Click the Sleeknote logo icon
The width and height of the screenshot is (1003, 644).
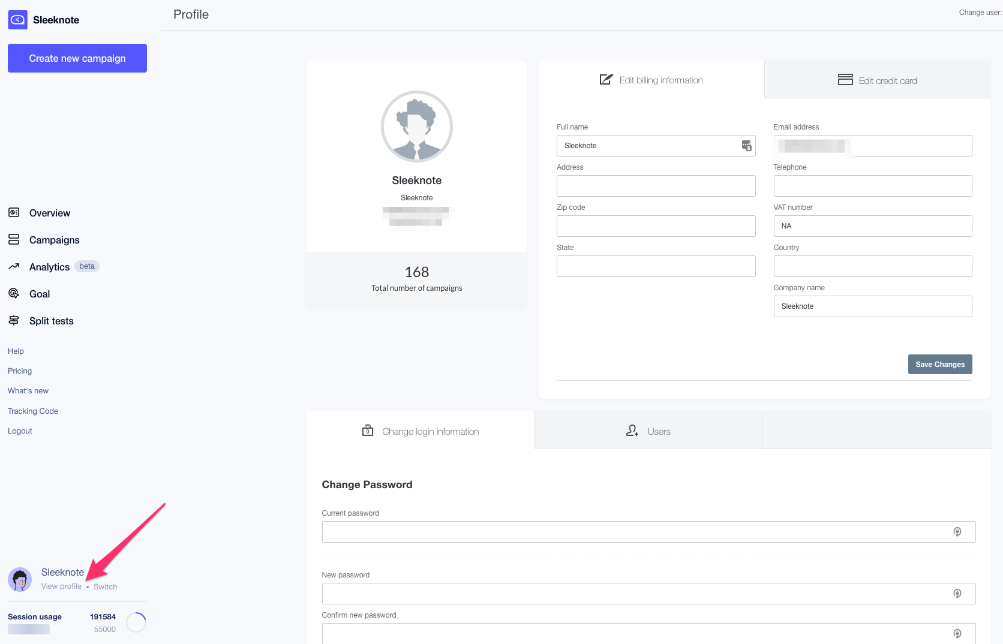point(17,20)
